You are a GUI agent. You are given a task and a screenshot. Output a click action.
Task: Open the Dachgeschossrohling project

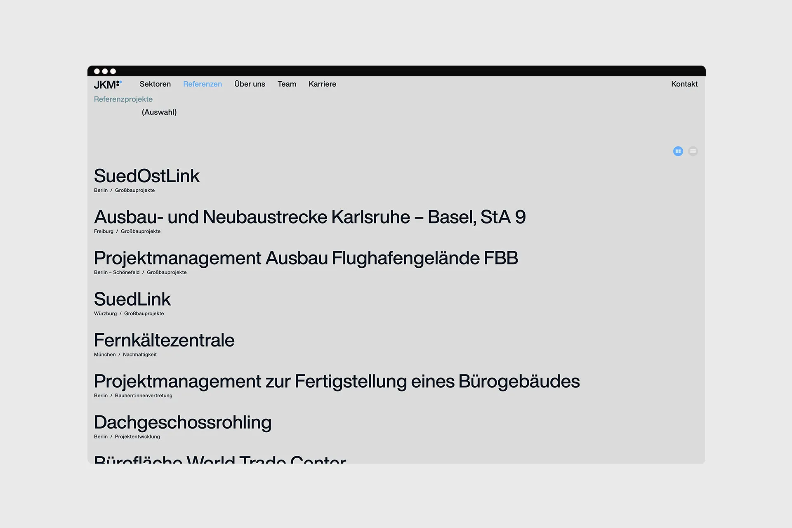pyautogui.click(x=182, y=422)
